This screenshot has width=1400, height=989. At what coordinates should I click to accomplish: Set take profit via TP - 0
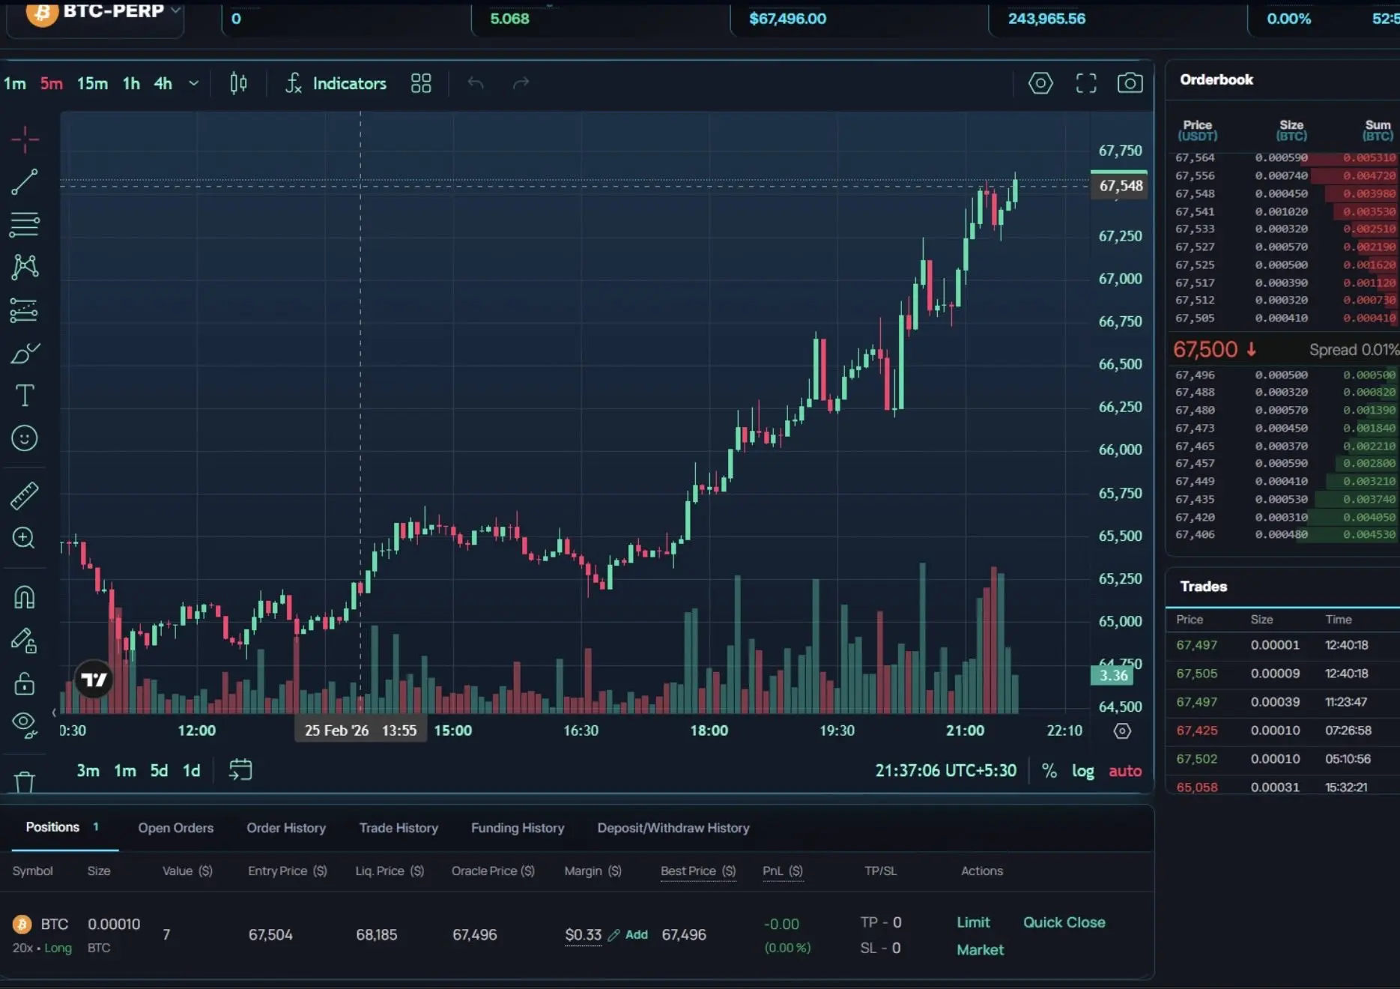coord(881,922)
